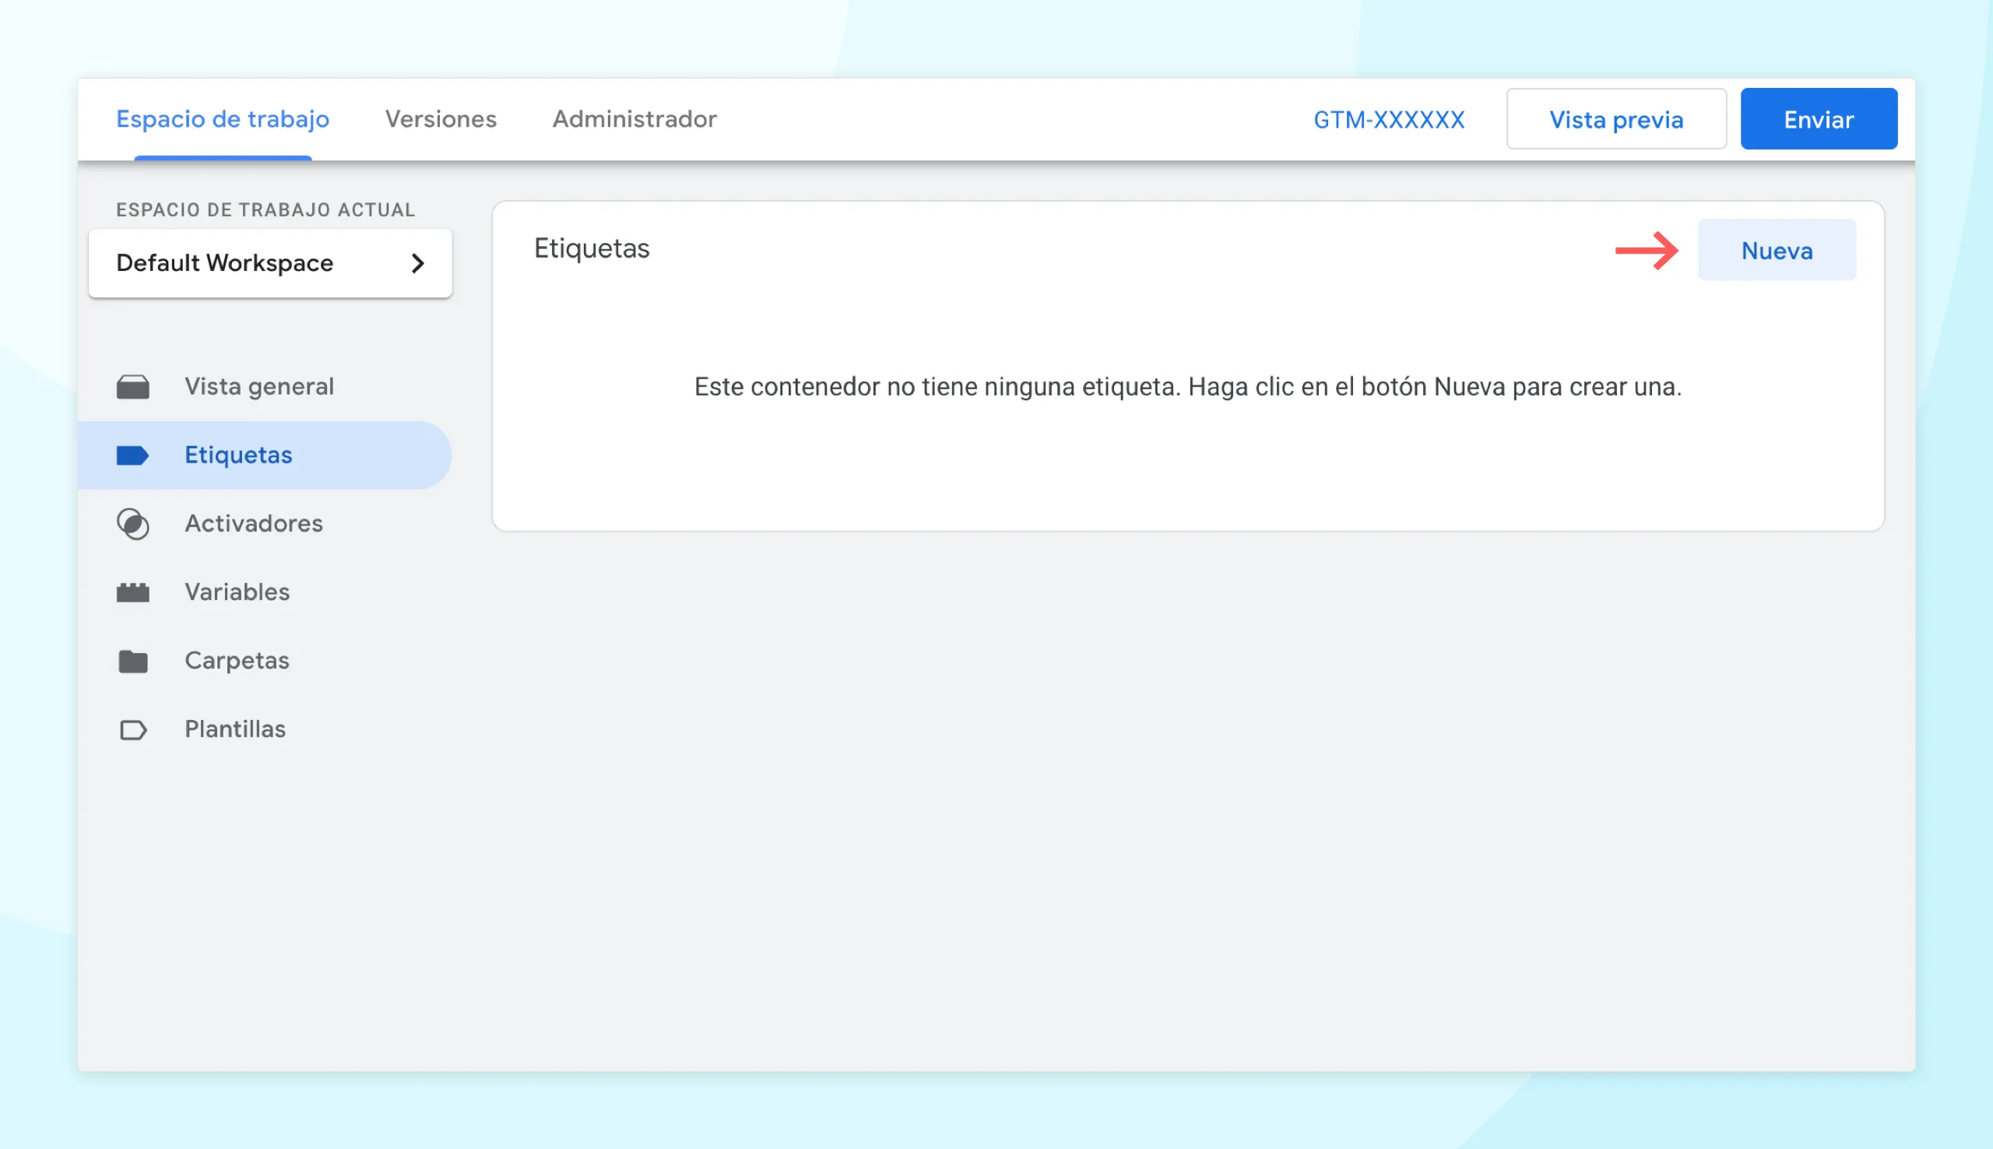Click the Carpetas folder icon

[132, 662]
